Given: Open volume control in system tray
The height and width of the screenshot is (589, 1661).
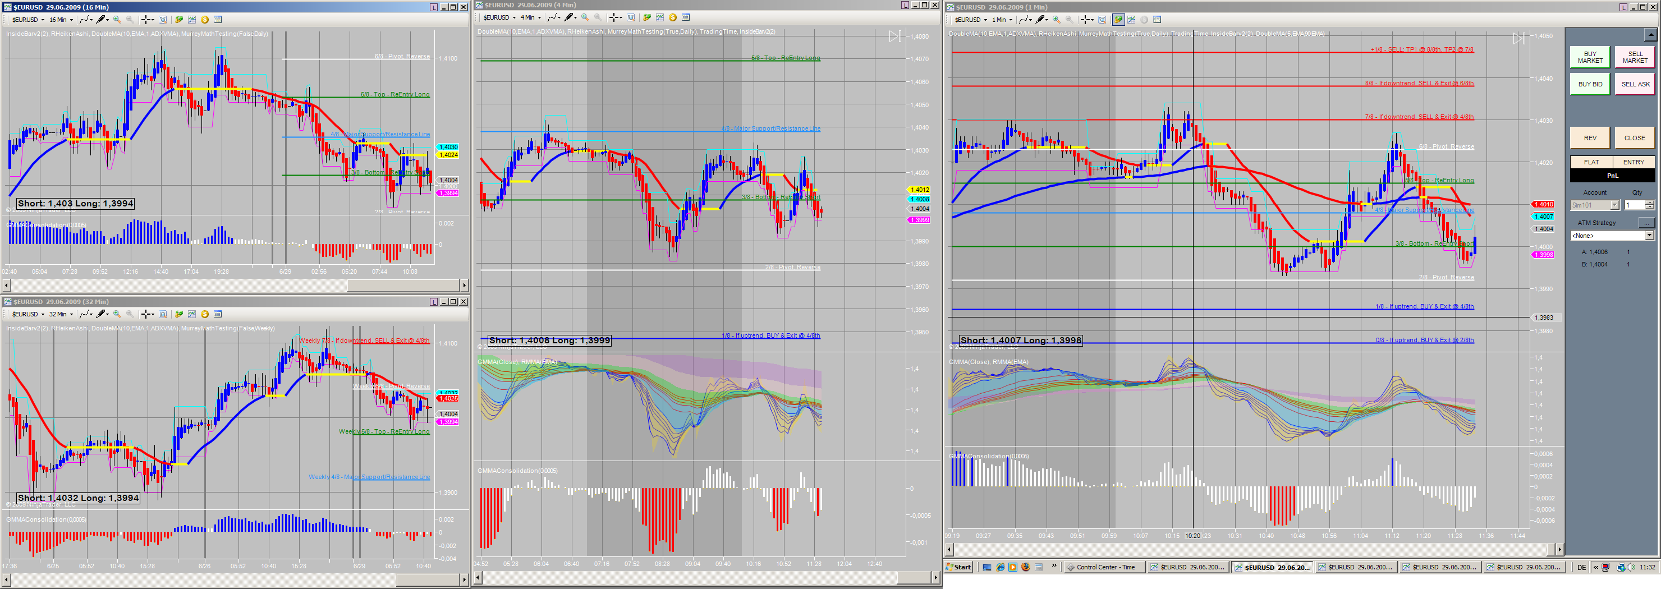Looking at the screenshot, I should pyautogui.click(x=1631, y=567).
